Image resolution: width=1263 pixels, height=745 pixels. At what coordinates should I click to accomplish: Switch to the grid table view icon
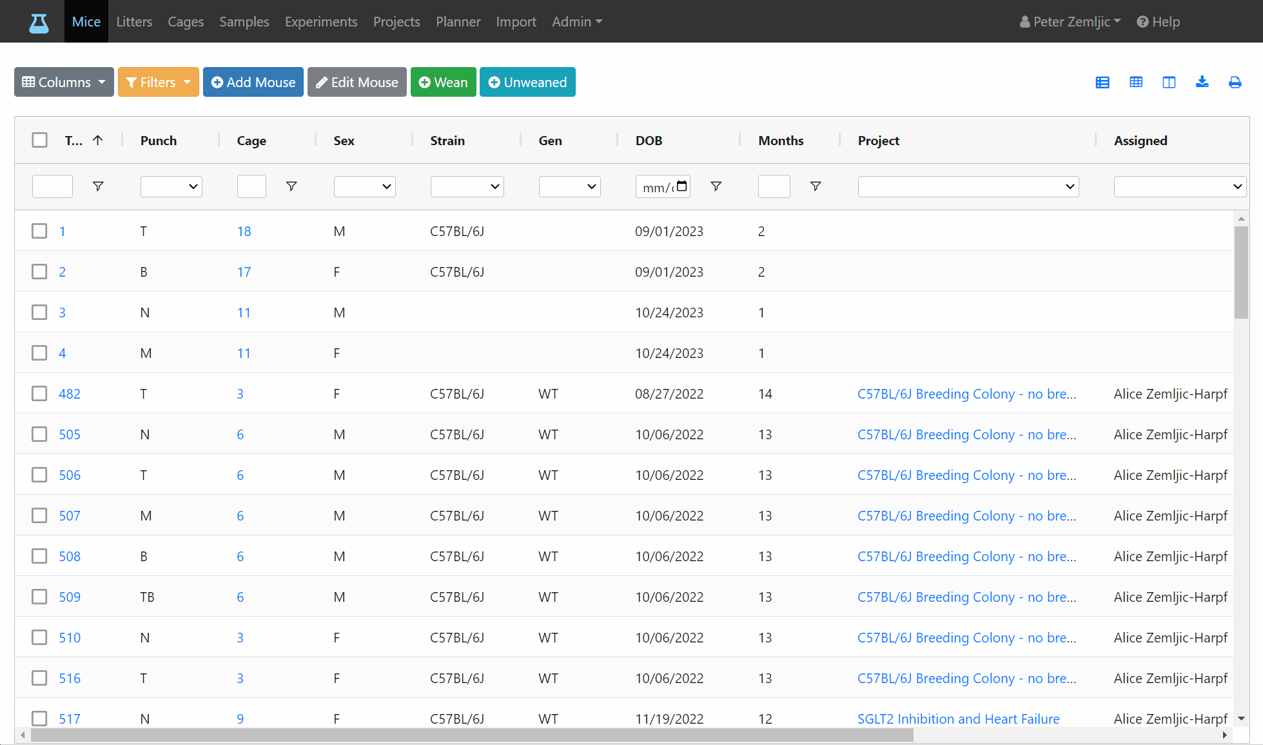coord(1136,82)
